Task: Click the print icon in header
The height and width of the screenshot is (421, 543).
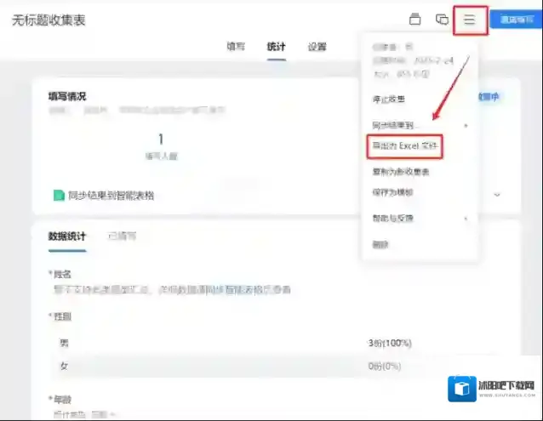Action: [x=415, y=20]
